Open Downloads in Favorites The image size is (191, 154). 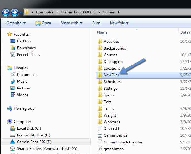pyautogui.click(x=26, y=48)
